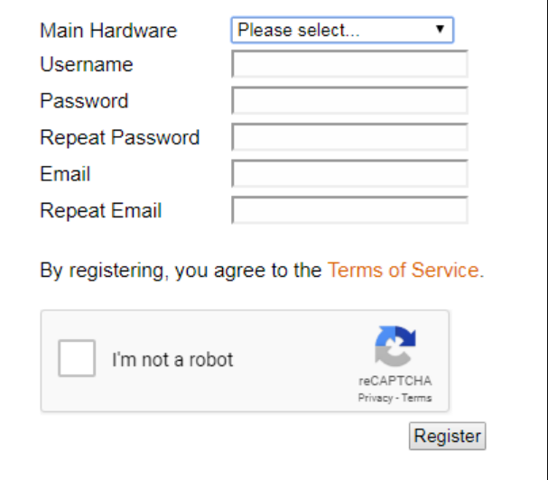The image size is (548, 480).
Task: Click the Password label text
Action: [x=84, y=101]
